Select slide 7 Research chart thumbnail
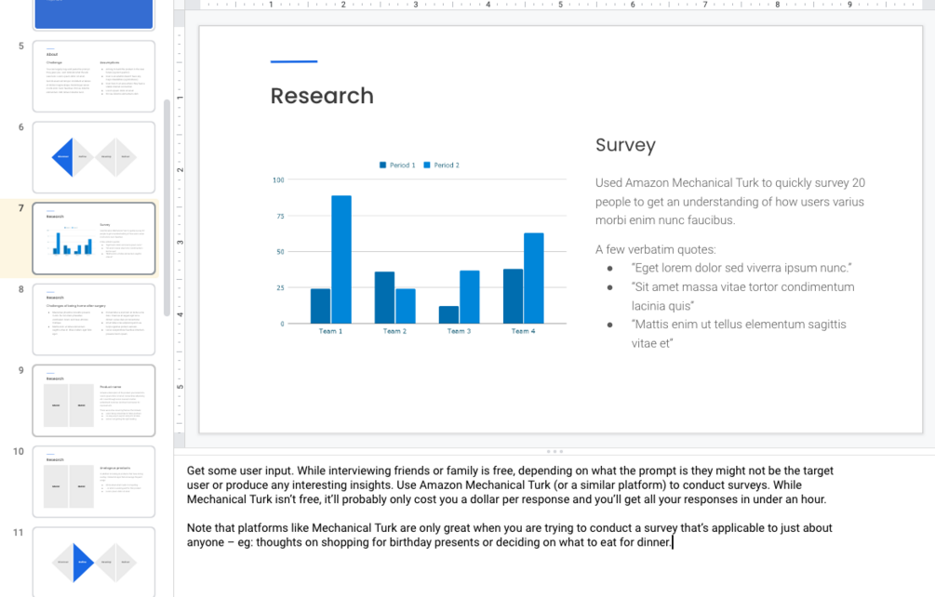935x597 pixels. pos(94,238)
